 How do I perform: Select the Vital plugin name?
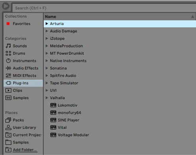pos(62,127)
